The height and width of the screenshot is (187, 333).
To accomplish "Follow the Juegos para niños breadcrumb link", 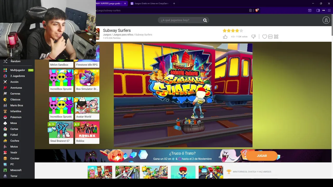I will pos(123,35).
